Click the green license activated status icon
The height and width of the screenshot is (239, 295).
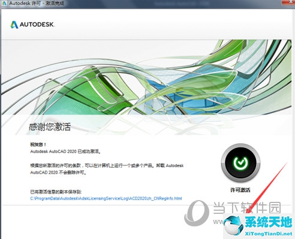pyautogui.click(x=240, y=162)
